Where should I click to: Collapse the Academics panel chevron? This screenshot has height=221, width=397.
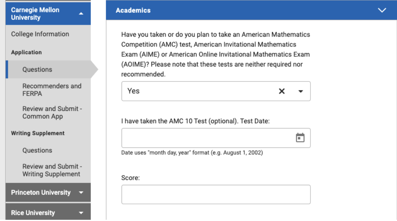click(x=382, y=10)
